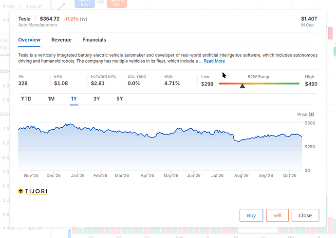Click the background red SELL button
This screenshot has width=336, height=238.
(x=117, y=3)
